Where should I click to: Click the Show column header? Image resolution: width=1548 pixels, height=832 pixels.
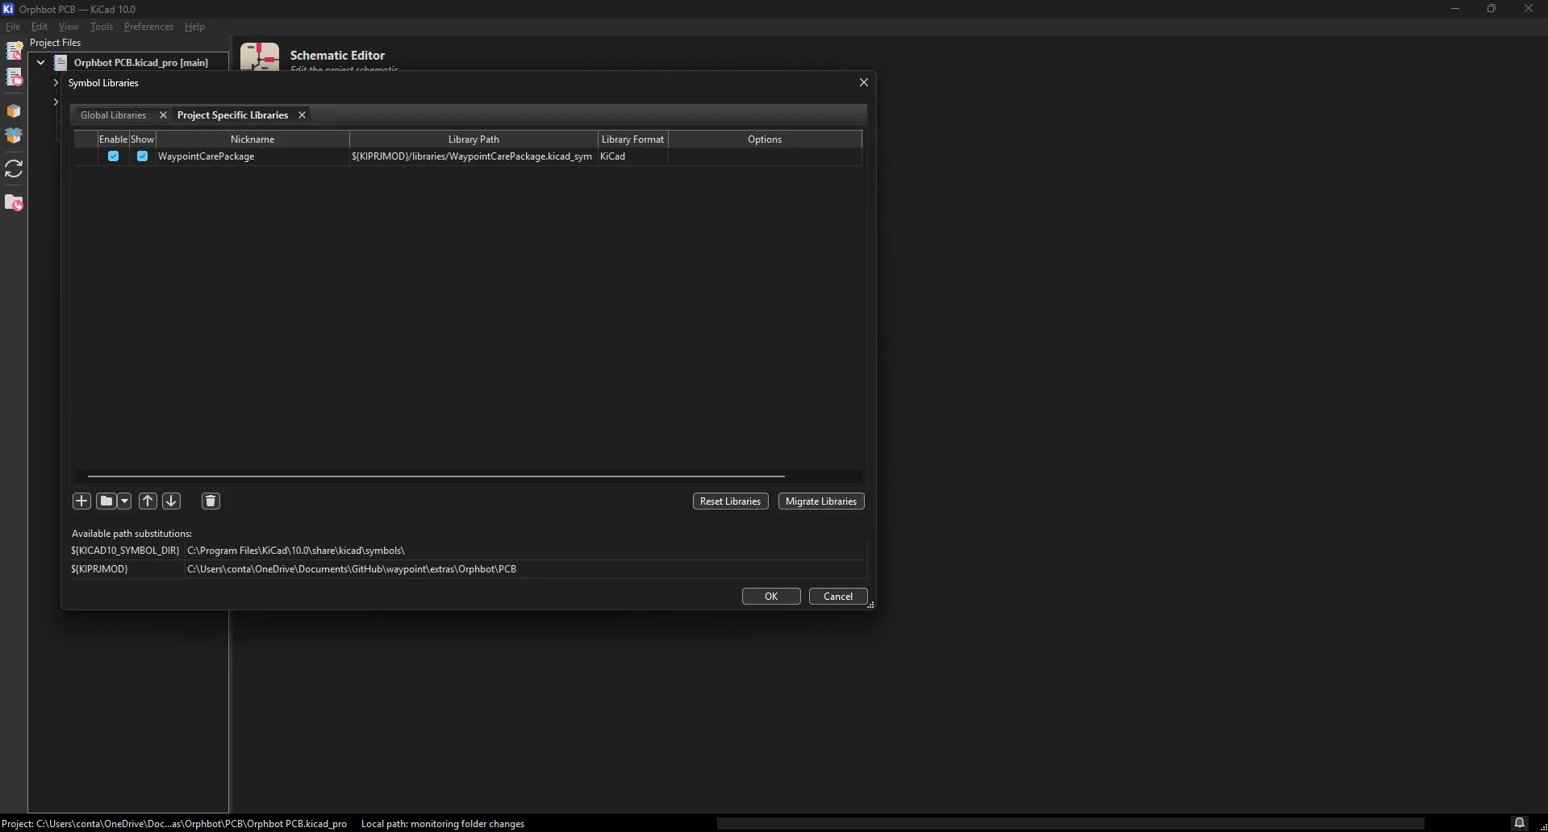pyautogui.click(x=142, y=139)
